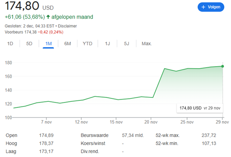Screen dimensions: 231x157
Task: Show the 1J one-year range
Action: 107,44
